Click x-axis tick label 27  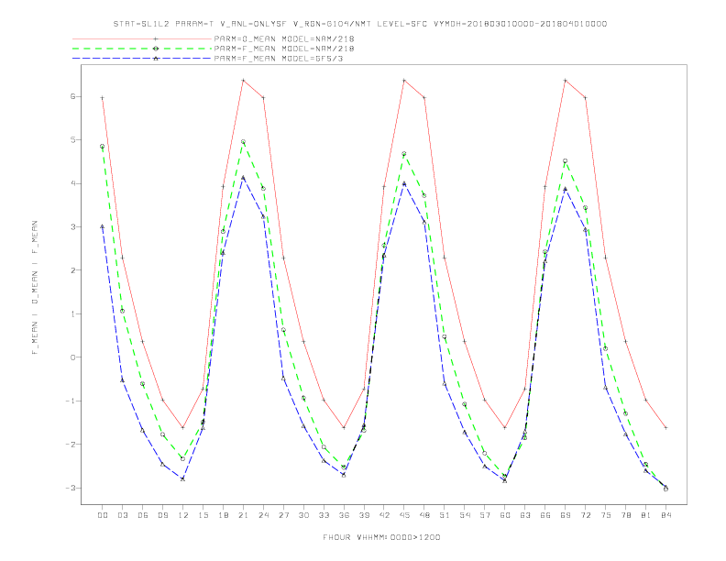point(283,515)
